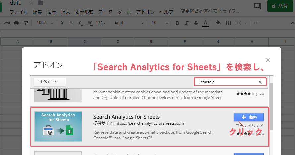Select the paint format roller icon
The height and width of the screenshot is (155, 295).
(x=26, y=23)
